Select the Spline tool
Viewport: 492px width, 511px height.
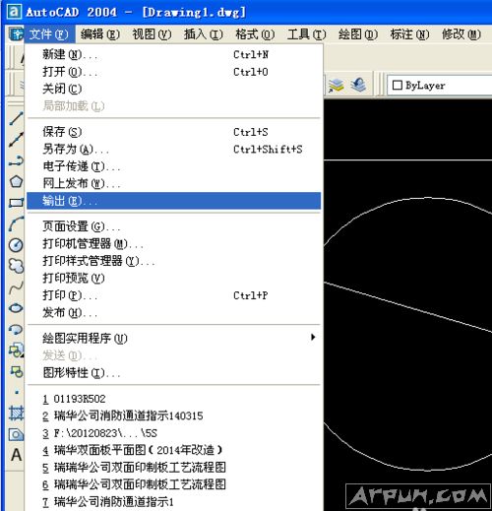point(16,287)
